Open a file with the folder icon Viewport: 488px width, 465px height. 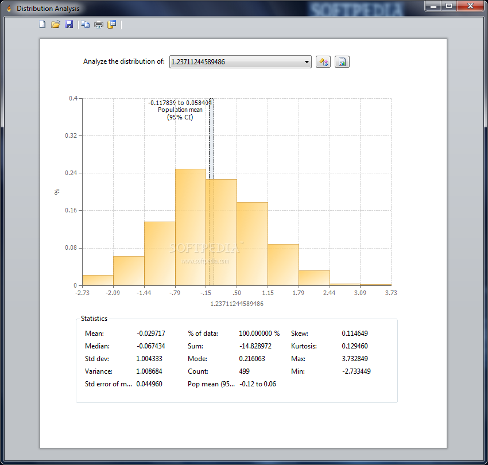pos(55,24)
